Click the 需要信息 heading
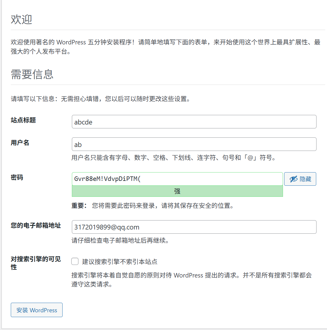The height and width of the screenshot is (330, 327). [32, 74]
